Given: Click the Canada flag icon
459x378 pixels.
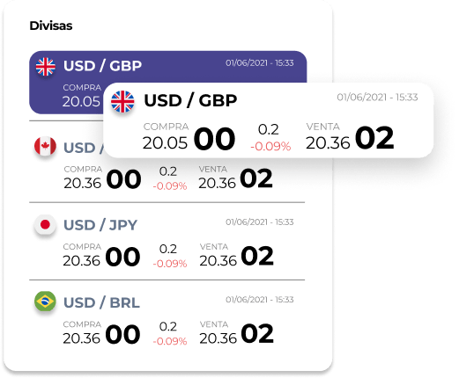Looking at the screenshot, I should (x=45, y=146).
